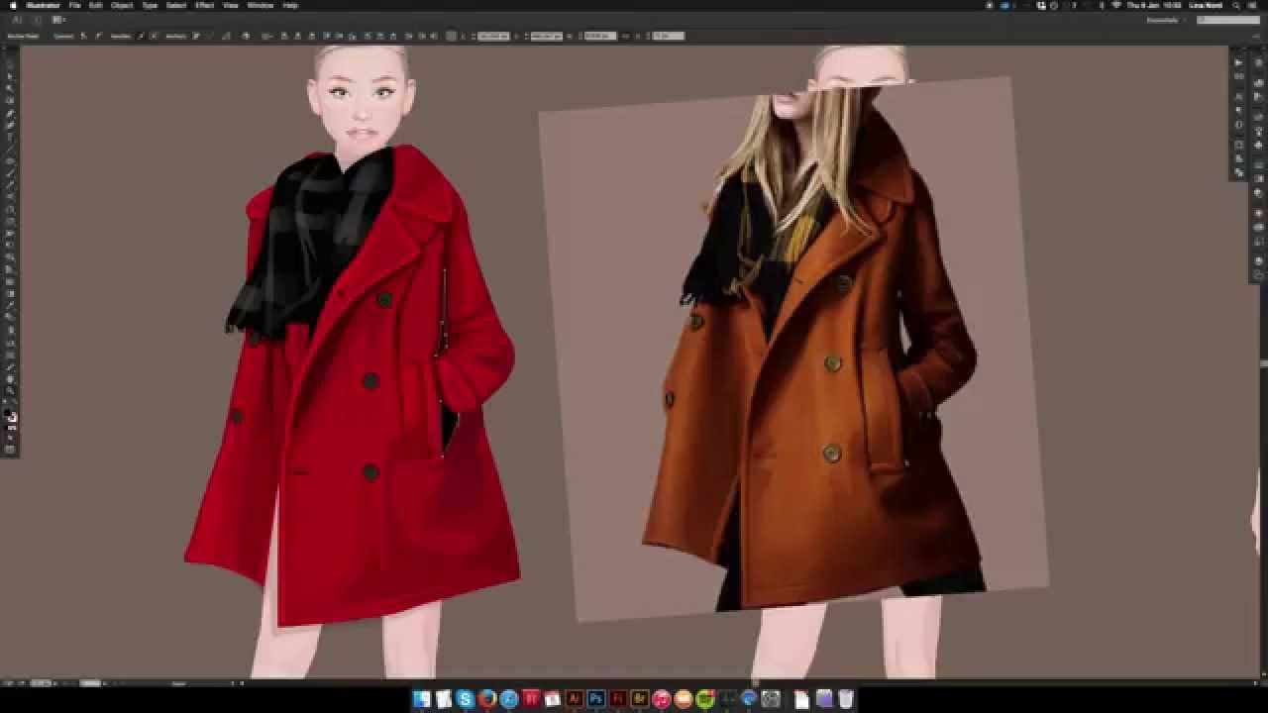
Task: Open Skype from the Dock
Action: click(x=466, y=699)
